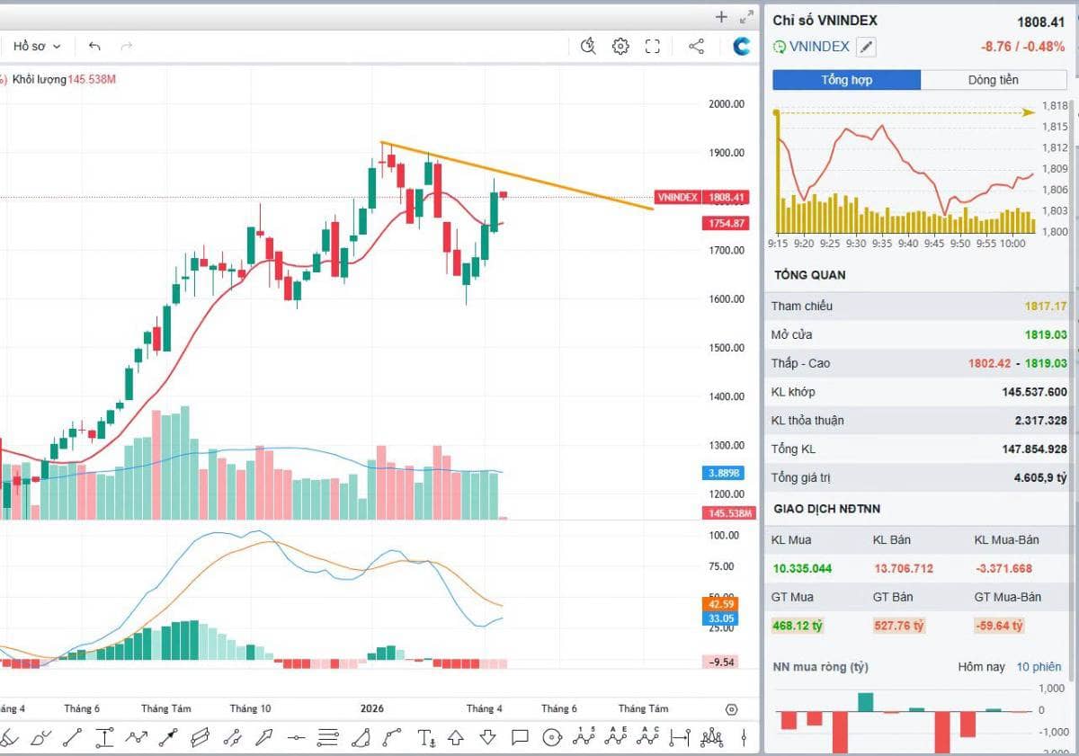The height and width of the screenshot is (756, 1079).
Task: Select the arrow line drawing tool
Action: [x=168, y=738]
